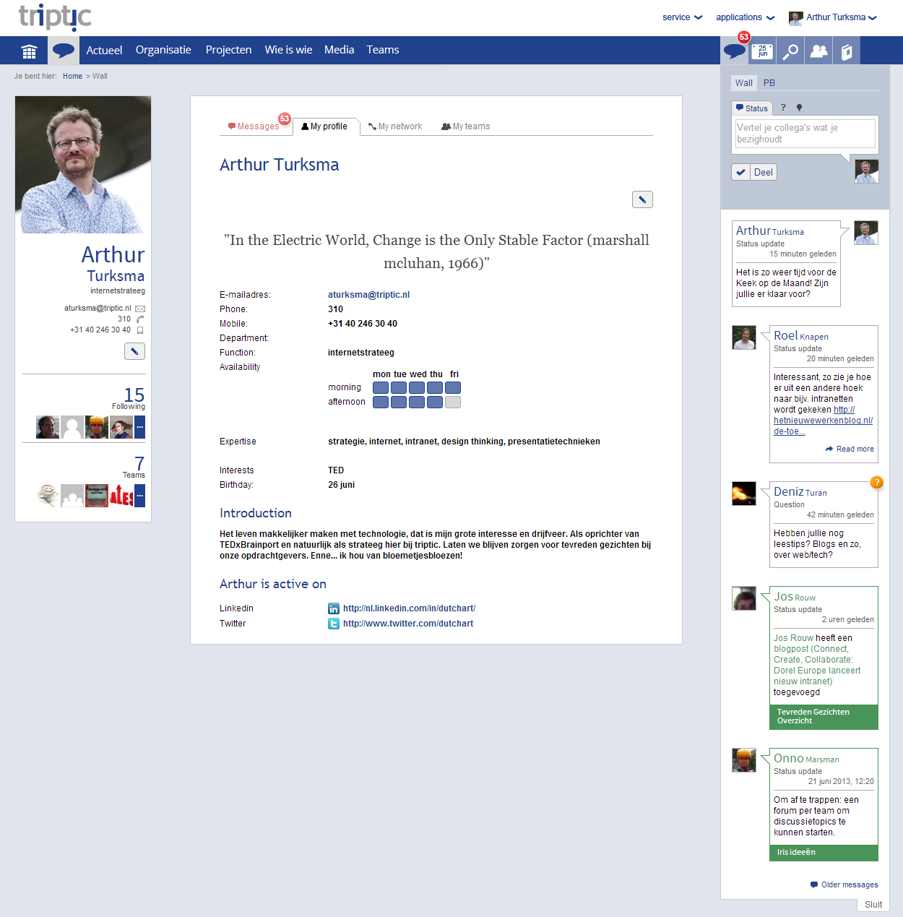Confirm the status via the checkmark toggle beside Deel

[x=740, y=172]
